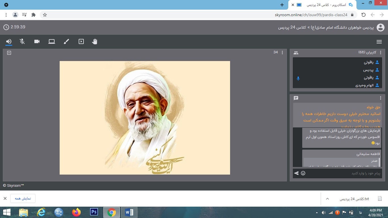Image resolution: width=388 pixels, height=218 pixels.
Task: Close the downloads bar
Action: pos(5,198)
